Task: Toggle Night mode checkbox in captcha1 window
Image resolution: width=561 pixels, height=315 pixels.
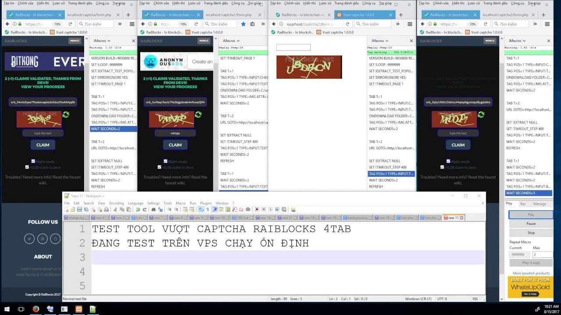Action: (165, 161)
